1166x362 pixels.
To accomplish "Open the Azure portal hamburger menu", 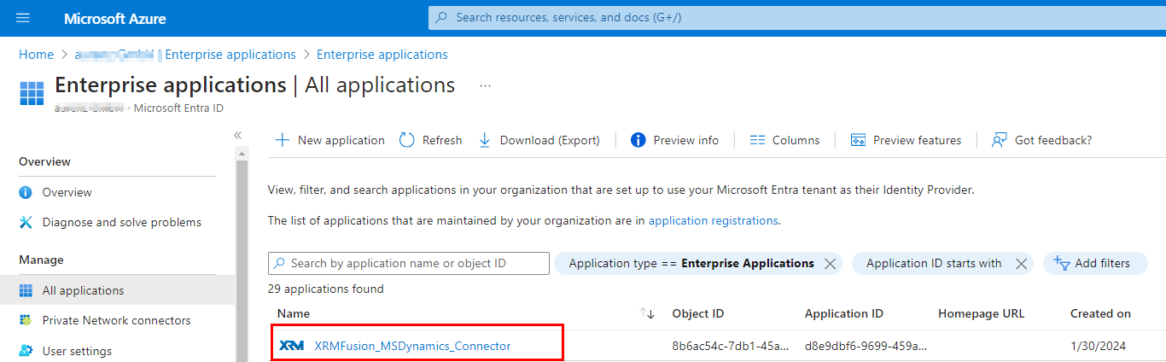I will [23, 18].
